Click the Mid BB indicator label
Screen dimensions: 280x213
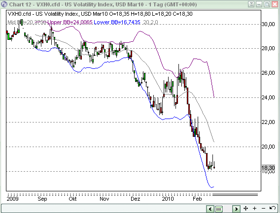27,22
